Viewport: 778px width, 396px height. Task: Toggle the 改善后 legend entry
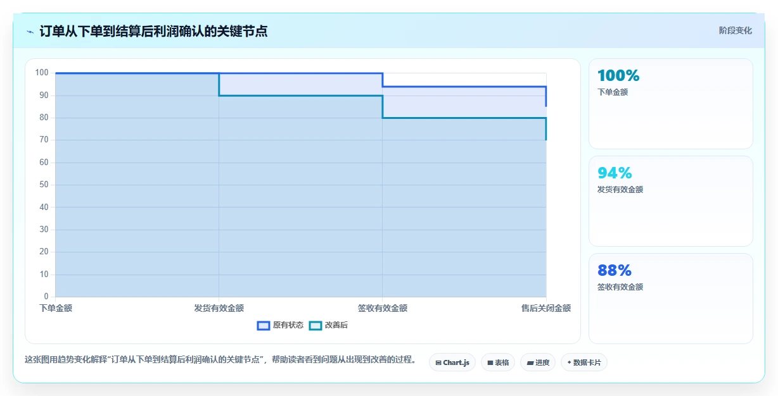coord(328,325)
